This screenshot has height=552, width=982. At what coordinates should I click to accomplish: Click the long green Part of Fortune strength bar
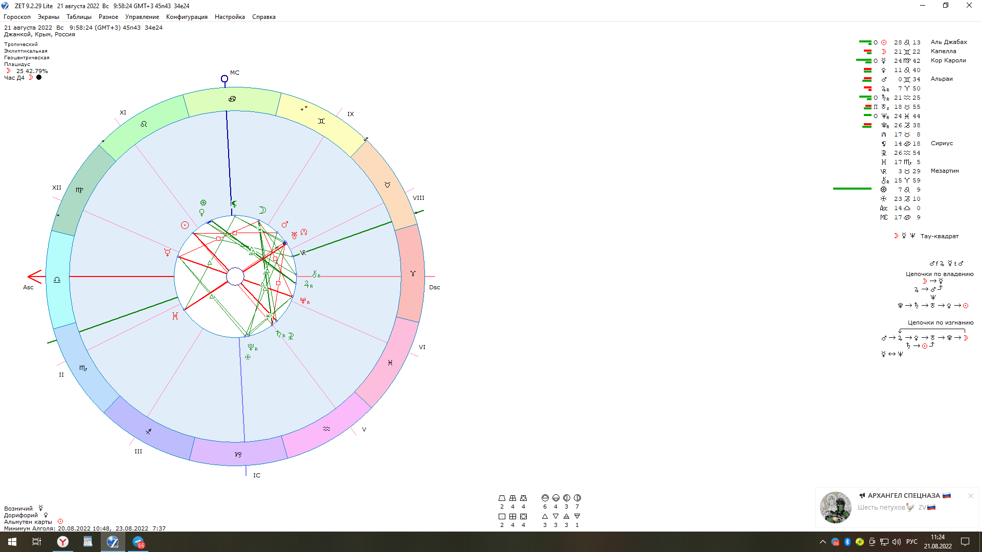click(852, 189)
